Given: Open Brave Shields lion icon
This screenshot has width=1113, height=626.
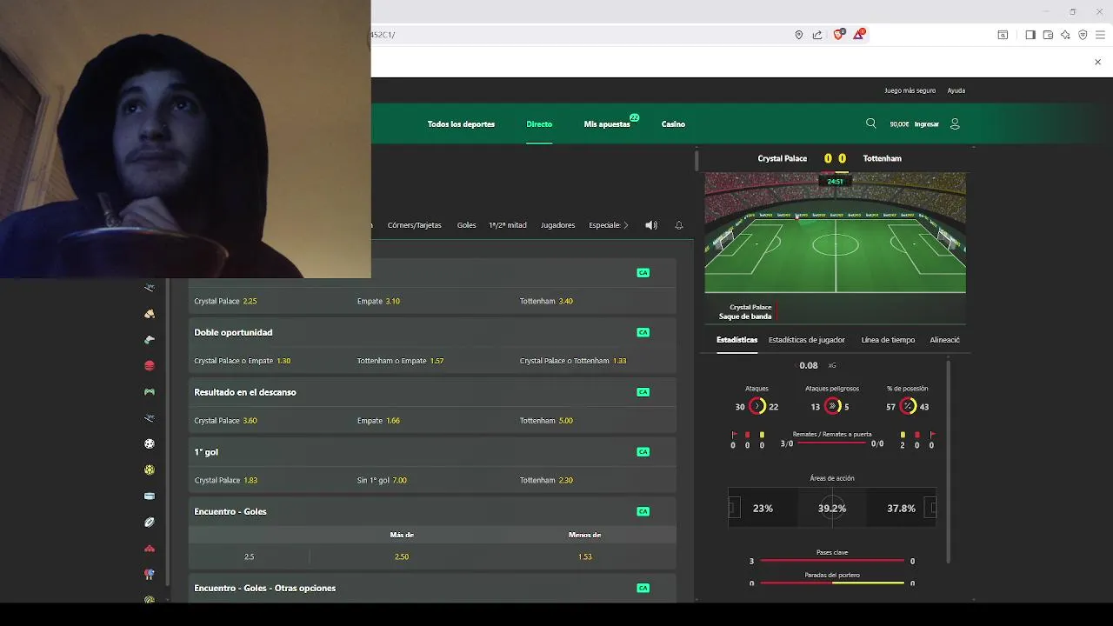Looking at the screenshot, I should (838, 35).
